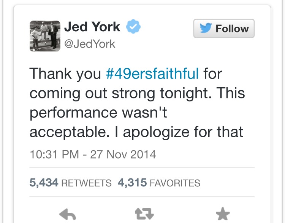The image size is (285, 223).
Task: Click the Twitter bird icon in Follow button
Action: [206, 29]
